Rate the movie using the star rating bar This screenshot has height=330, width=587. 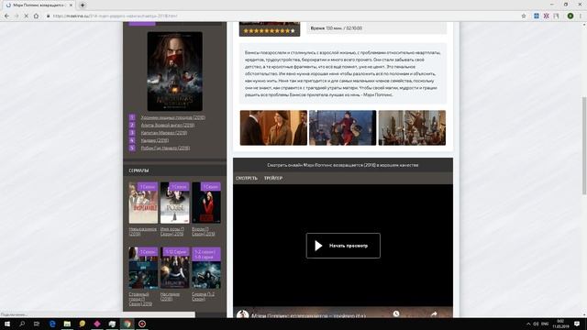269,30
